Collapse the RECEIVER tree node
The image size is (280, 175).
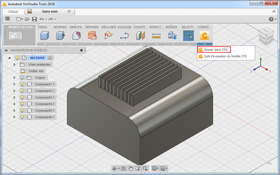[x=9, y=58]
